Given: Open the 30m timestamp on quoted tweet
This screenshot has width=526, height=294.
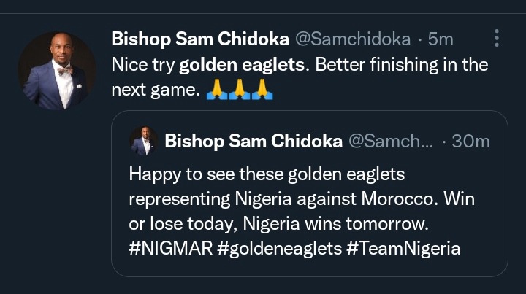Looking at the screenshot, I should pos(470,142).
